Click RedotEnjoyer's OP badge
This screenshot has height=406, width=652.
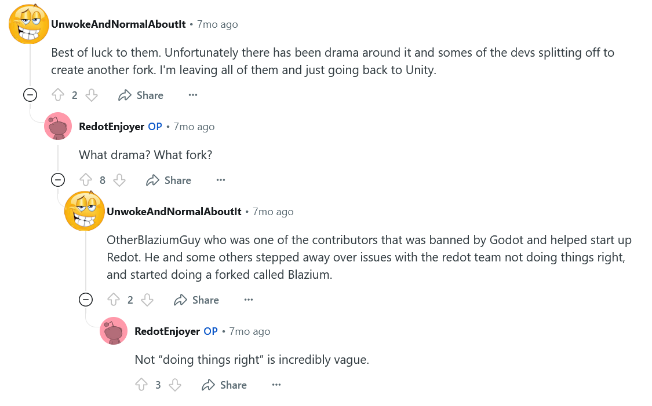pos(155,126)
